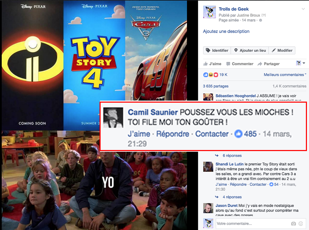Screen dimensions: 309x230
Task: Click Ajouter un lieu location pin button
Action: pyautogui.click(x=250, y=50)
